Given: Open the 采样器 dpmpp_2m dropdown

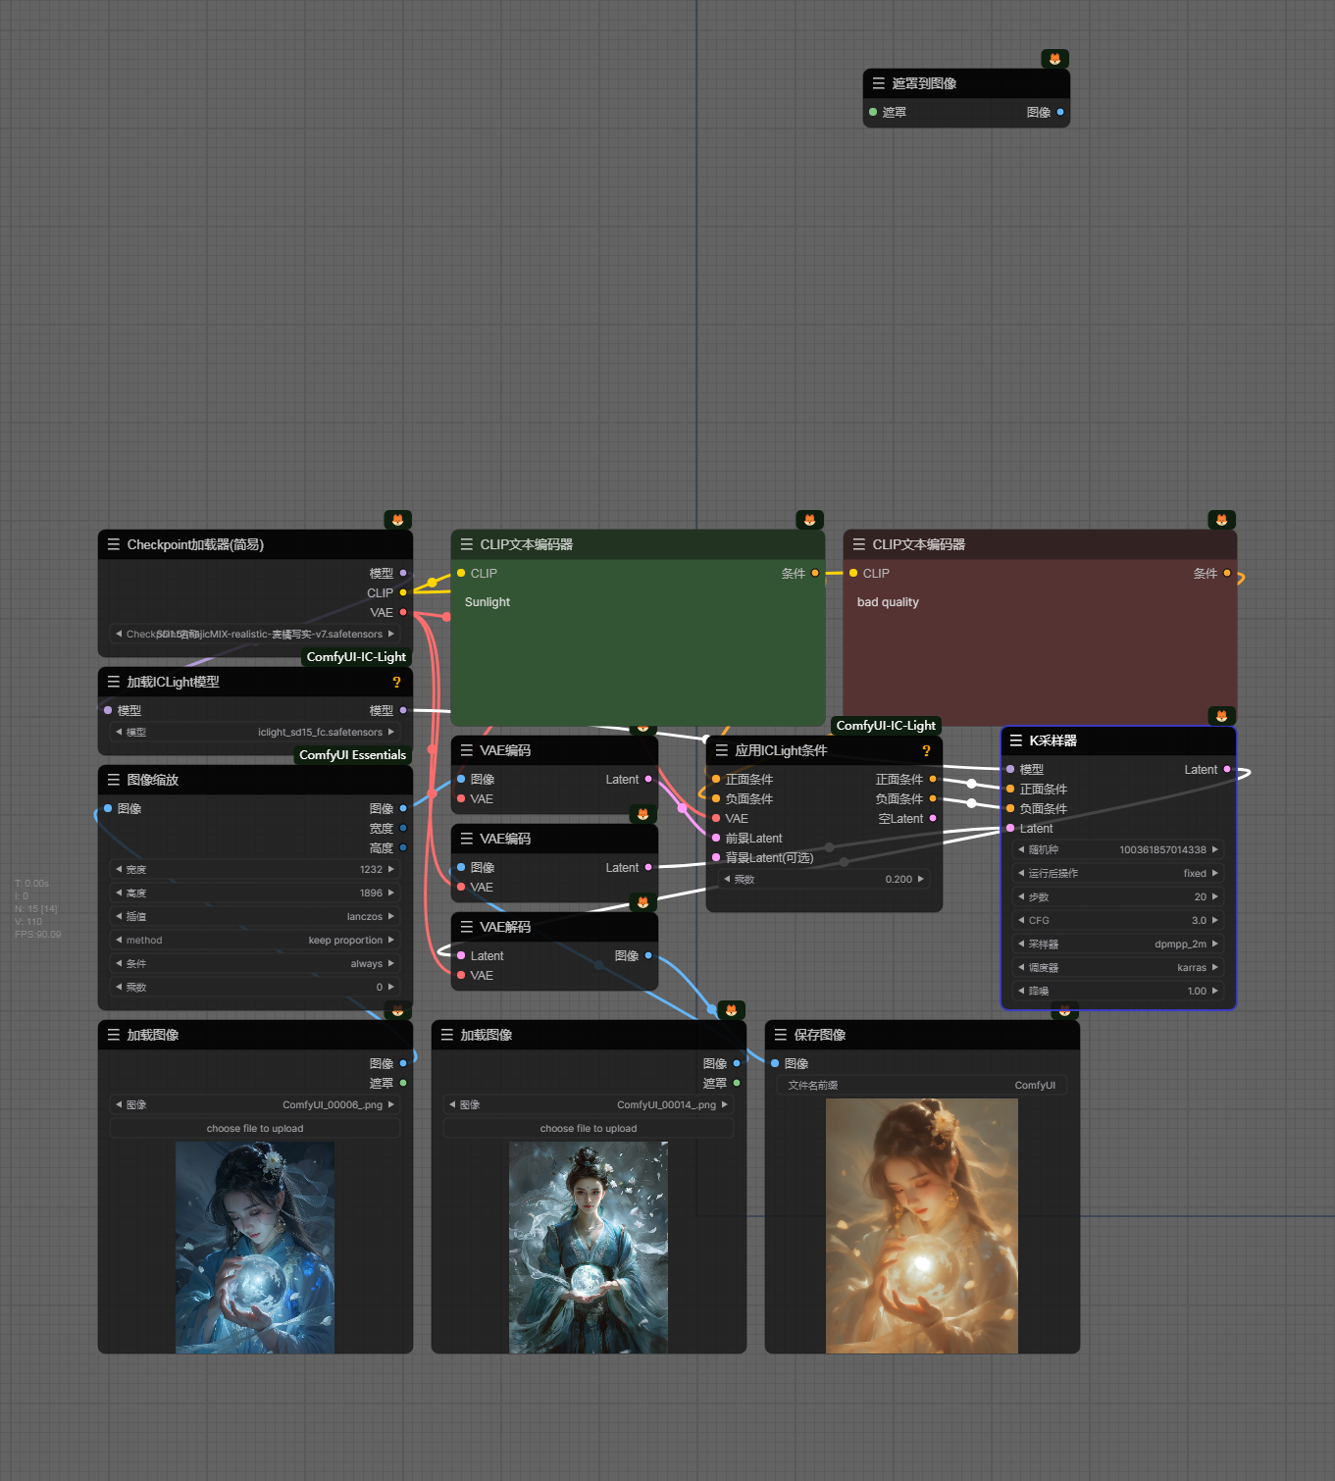Looking at the screenshot, I should click(x=1118, y=944).
